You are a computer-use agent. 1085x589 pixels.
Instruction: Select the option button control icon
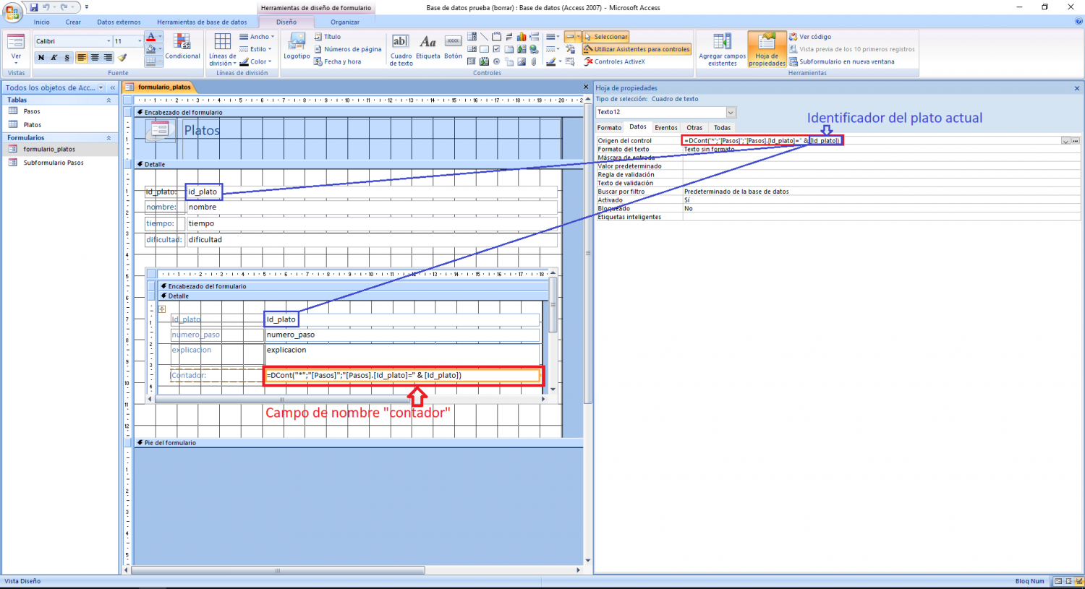click(496, 61)
